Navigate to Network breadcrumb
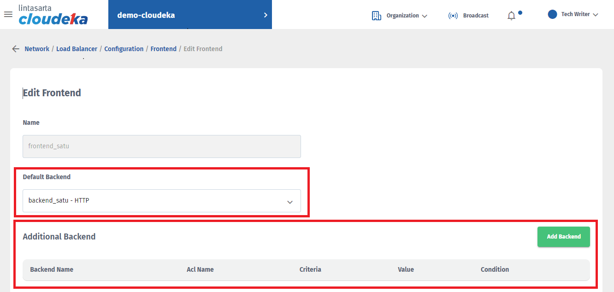 [37, 49]
